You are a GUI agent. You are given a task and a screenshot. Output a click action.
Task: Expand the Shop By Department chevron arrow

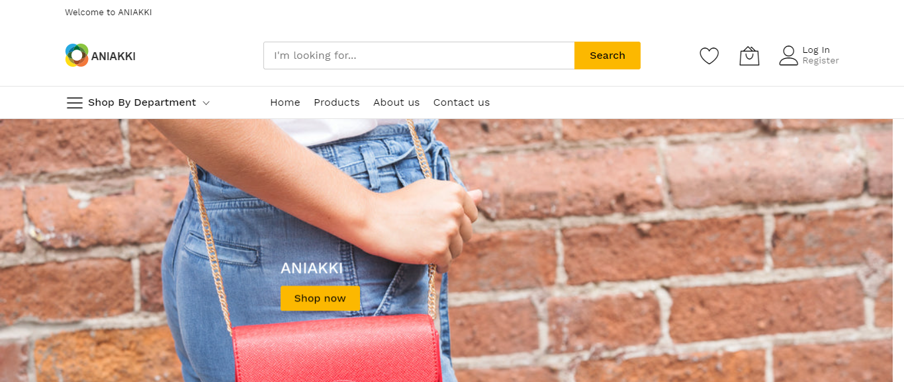[x=206, y=103]
